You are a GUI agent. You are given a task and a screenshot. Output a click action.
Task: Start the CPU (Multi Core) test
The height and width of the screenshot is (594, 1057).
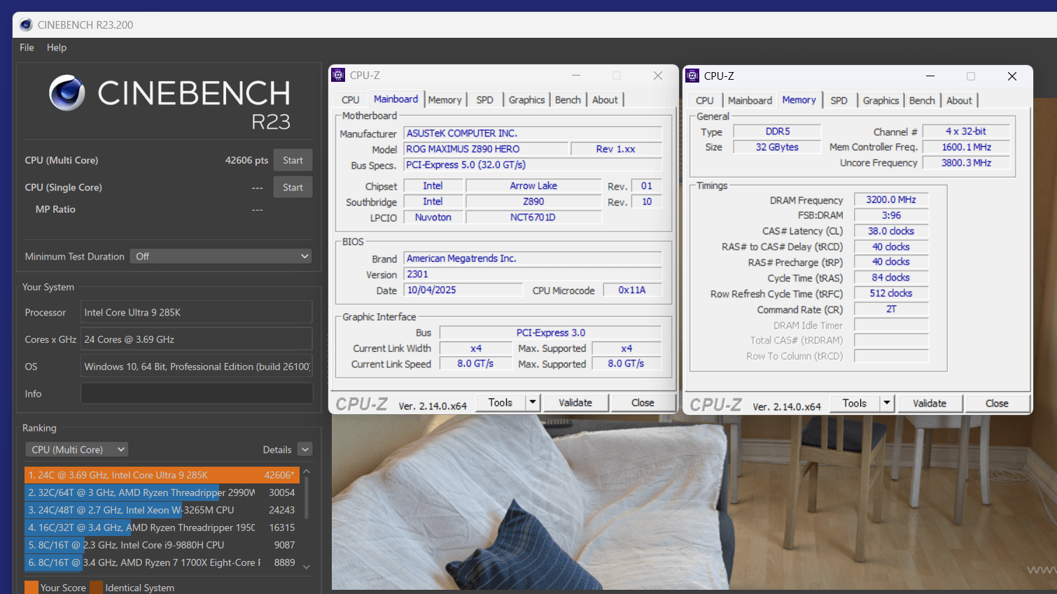click(293, 160)
